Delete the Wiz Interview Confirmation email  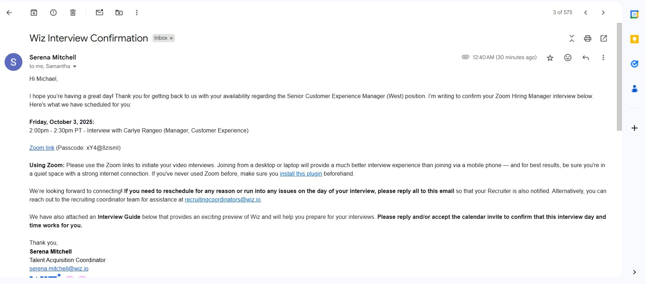[x=73, y=13]
